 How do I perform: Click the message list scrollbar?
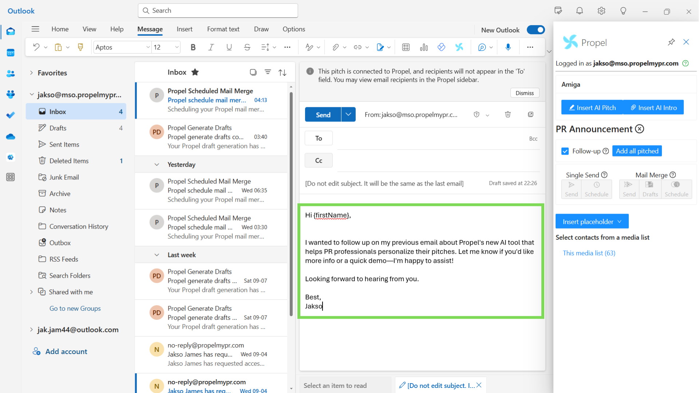coord(291,204)
